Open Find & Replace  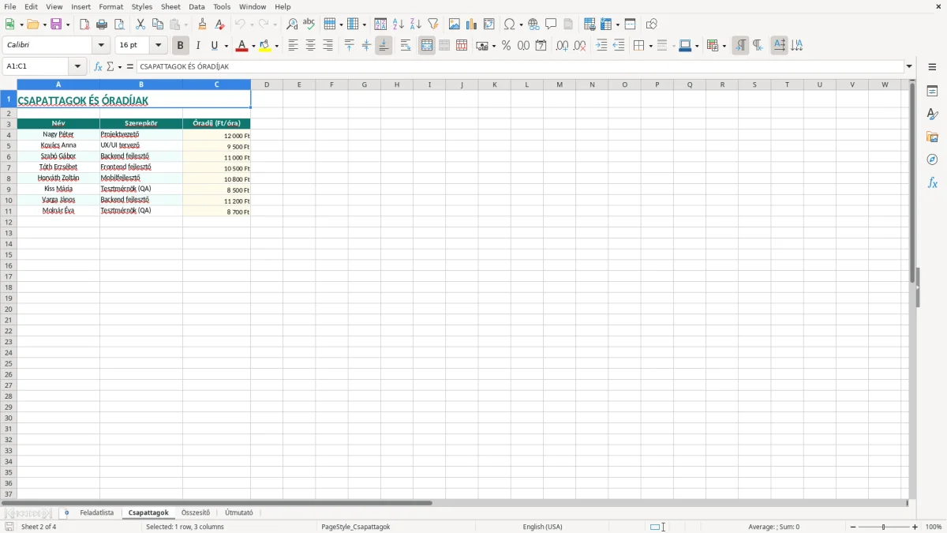click(292, 24)
